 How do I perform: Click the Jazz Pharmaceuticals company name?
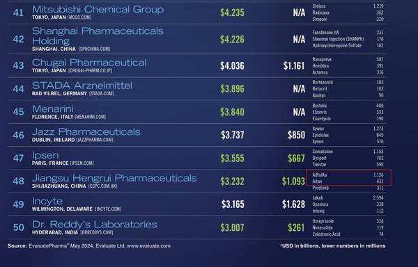(x=86, y=132)
